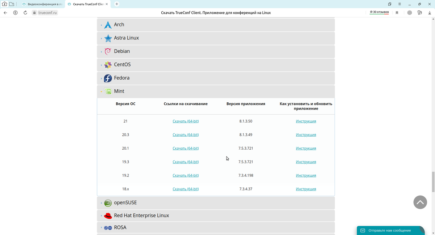435x235 pixels.
Task: Click the Red Hat logo icon
Action: coord(108,216)
